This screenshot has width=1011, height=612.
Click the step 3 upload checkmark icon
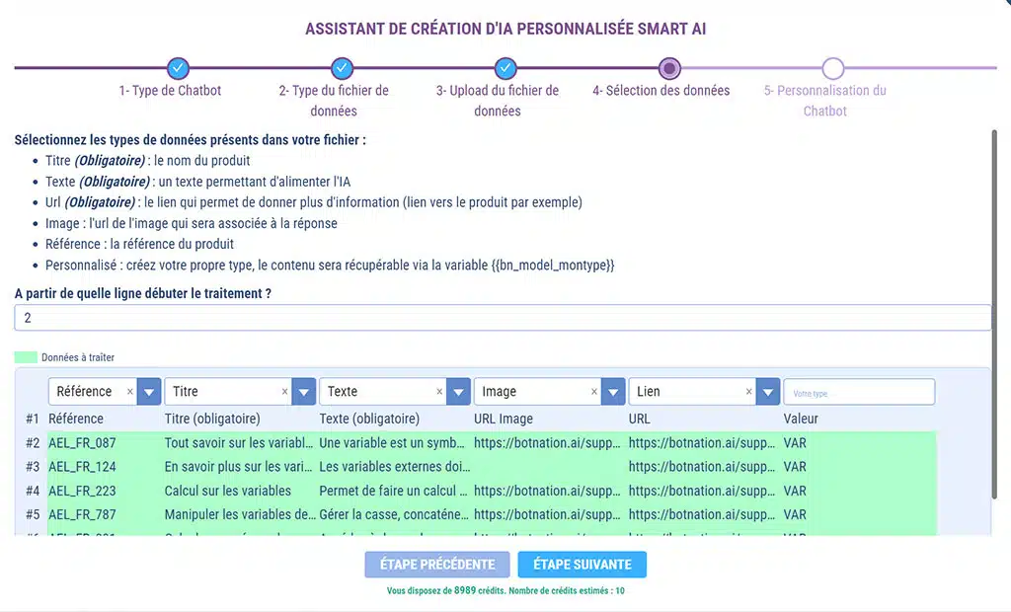[x=505, y=68]
